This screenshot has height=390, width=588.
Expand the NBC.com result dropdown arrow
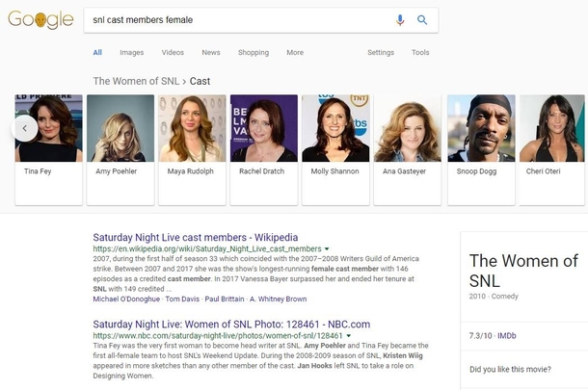[x=349, y=336]
